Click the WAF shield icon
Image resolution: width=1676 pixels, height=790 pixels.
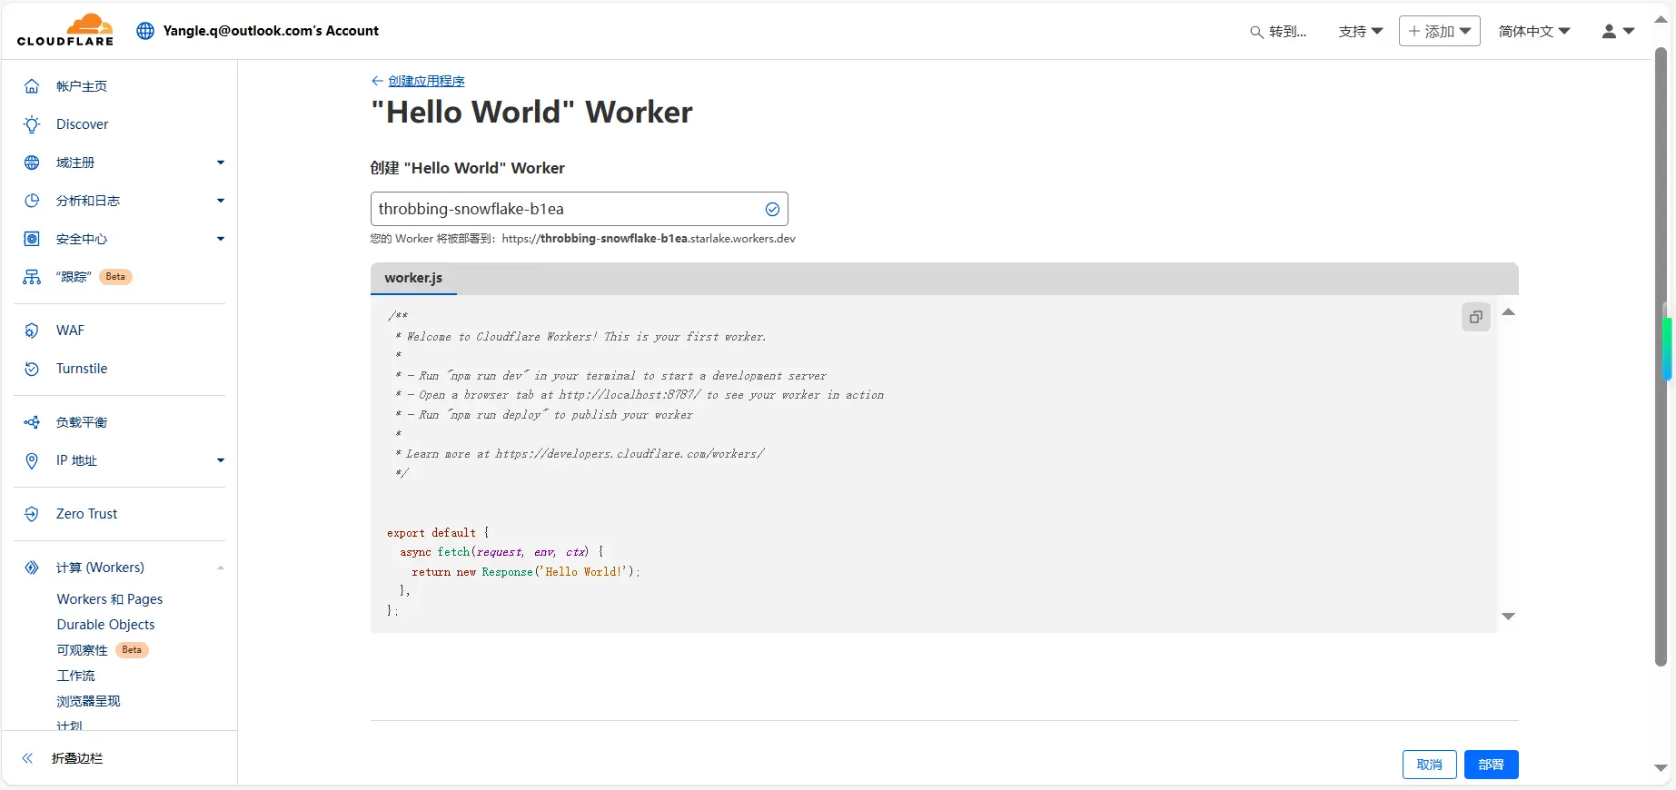point(32,331)
